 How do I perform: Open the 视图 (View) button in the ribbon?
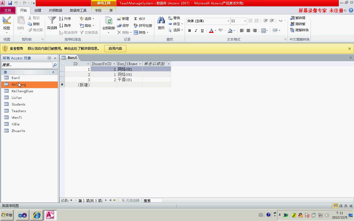7,25
